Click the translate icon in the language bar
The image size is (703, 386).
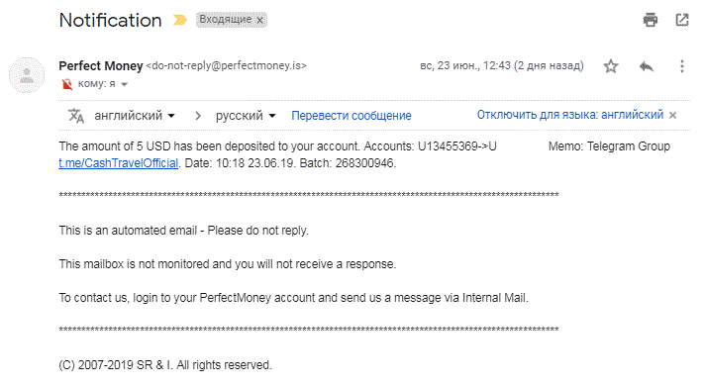(x=76, y=116)
